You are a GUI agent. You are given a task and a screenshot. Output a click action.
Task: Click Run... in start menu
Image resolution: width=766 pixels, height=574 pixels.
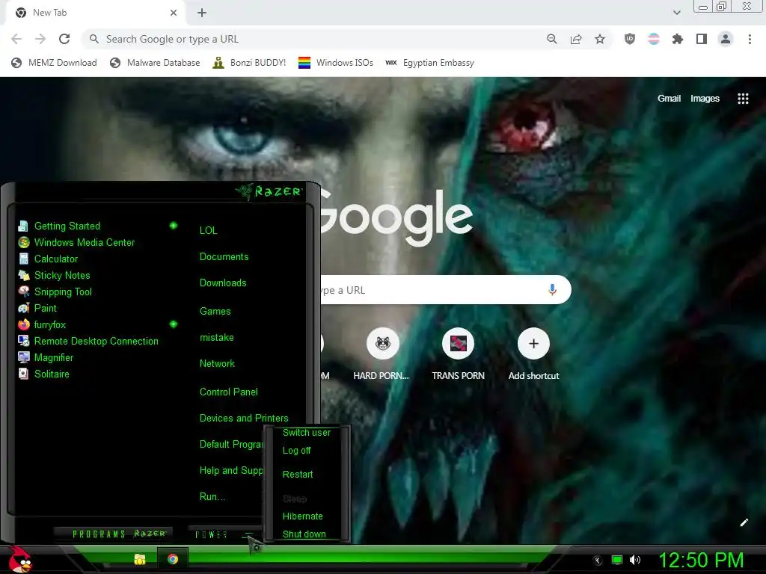pyautogui.click(x=212, y=497)
